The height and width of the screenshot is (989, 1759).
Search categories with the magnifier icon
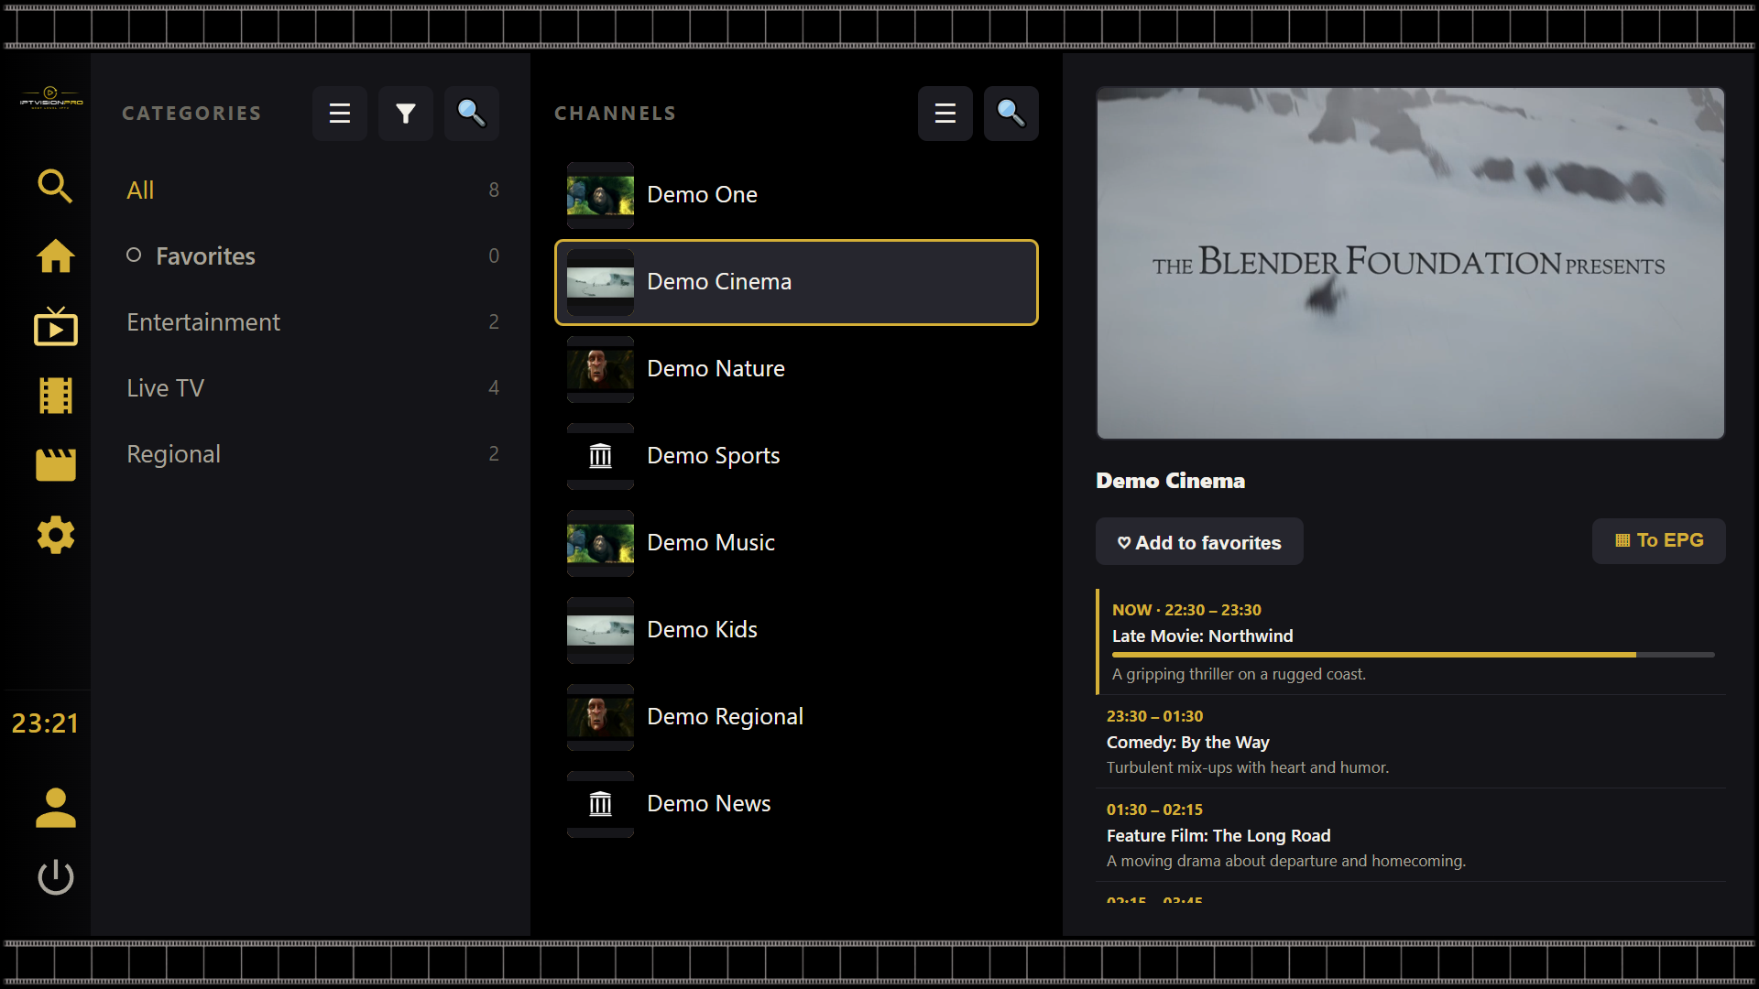pyautogui.click(x=472, y=114)
